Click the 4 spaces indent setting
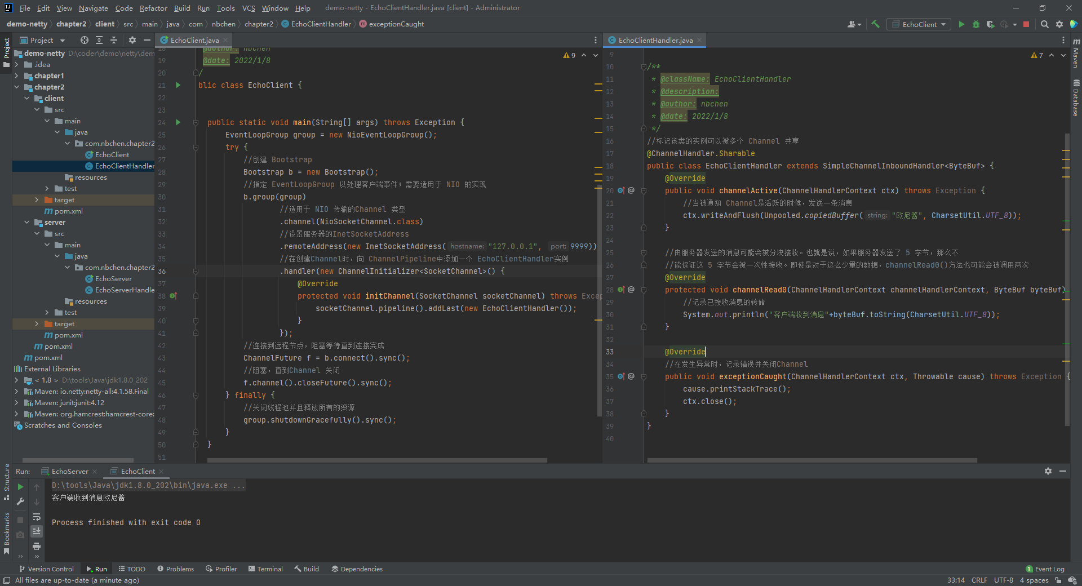This screenshot has width=1082, height=586. [1034, 580]
